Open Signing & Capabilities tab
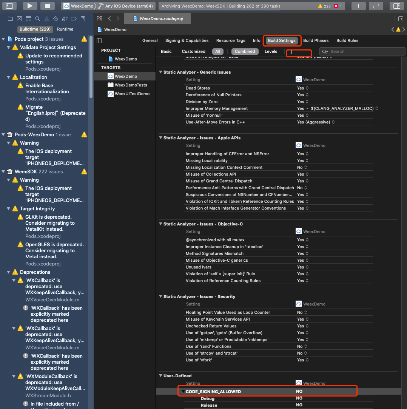 187,40
